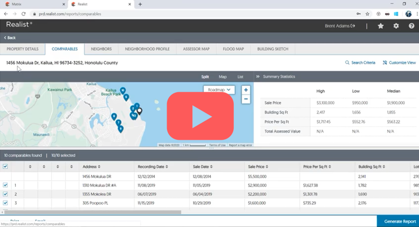The image size is (419, 227).
Task: Switch to List view
Action: click(240, 77)
